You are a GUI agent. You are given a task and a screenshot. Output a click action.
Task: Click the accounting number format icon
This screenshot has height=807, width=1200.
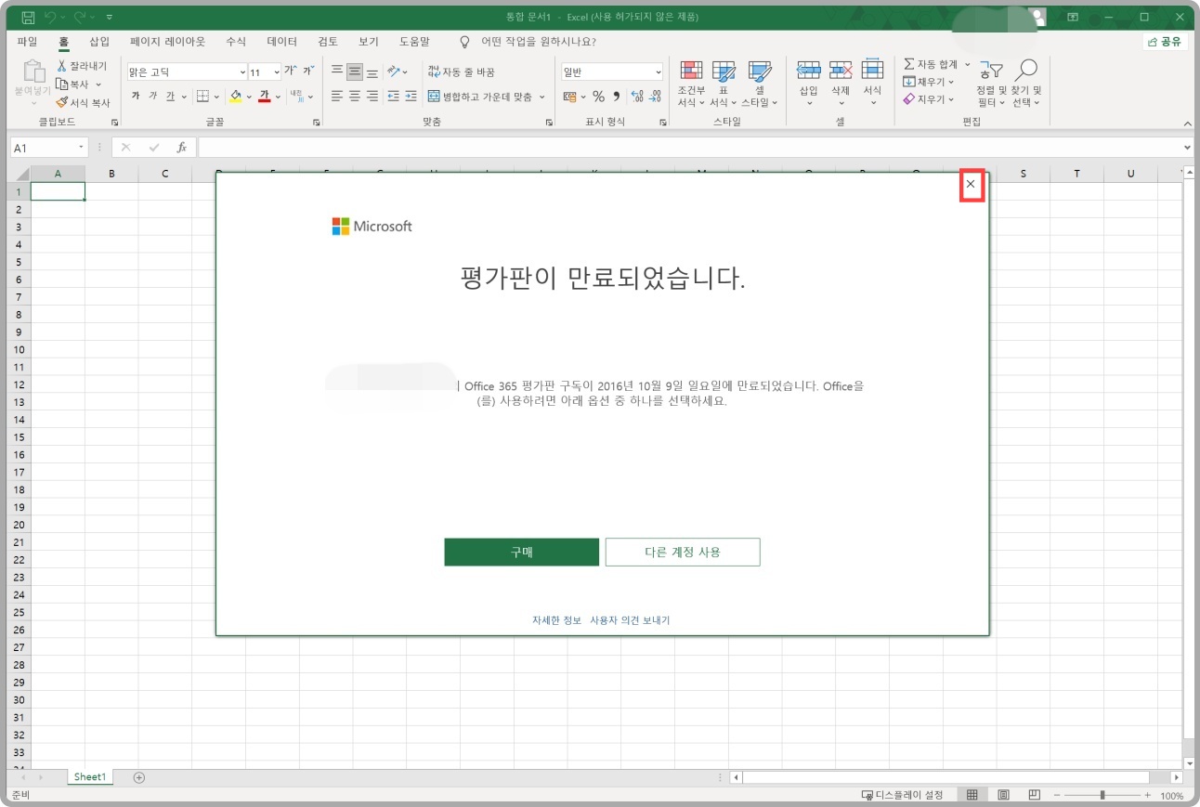point(569,97)
